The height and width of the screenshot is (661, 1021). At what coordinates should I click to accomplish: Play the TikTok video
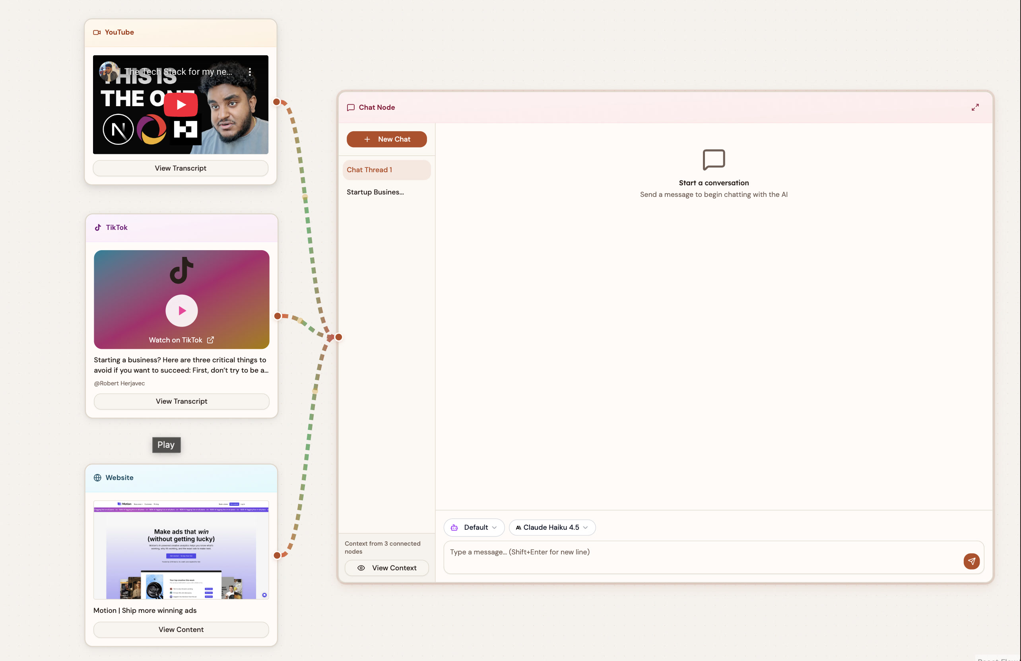[181, 310]
